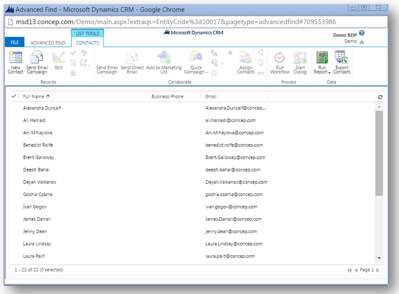This screenshot has width=399, height=294.
Task: Click email ivan.gogov@concep.com
Action: tap(232, 207)
